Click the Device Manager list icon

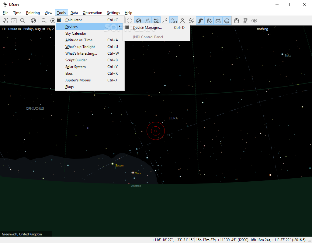[x=127, y=27]
